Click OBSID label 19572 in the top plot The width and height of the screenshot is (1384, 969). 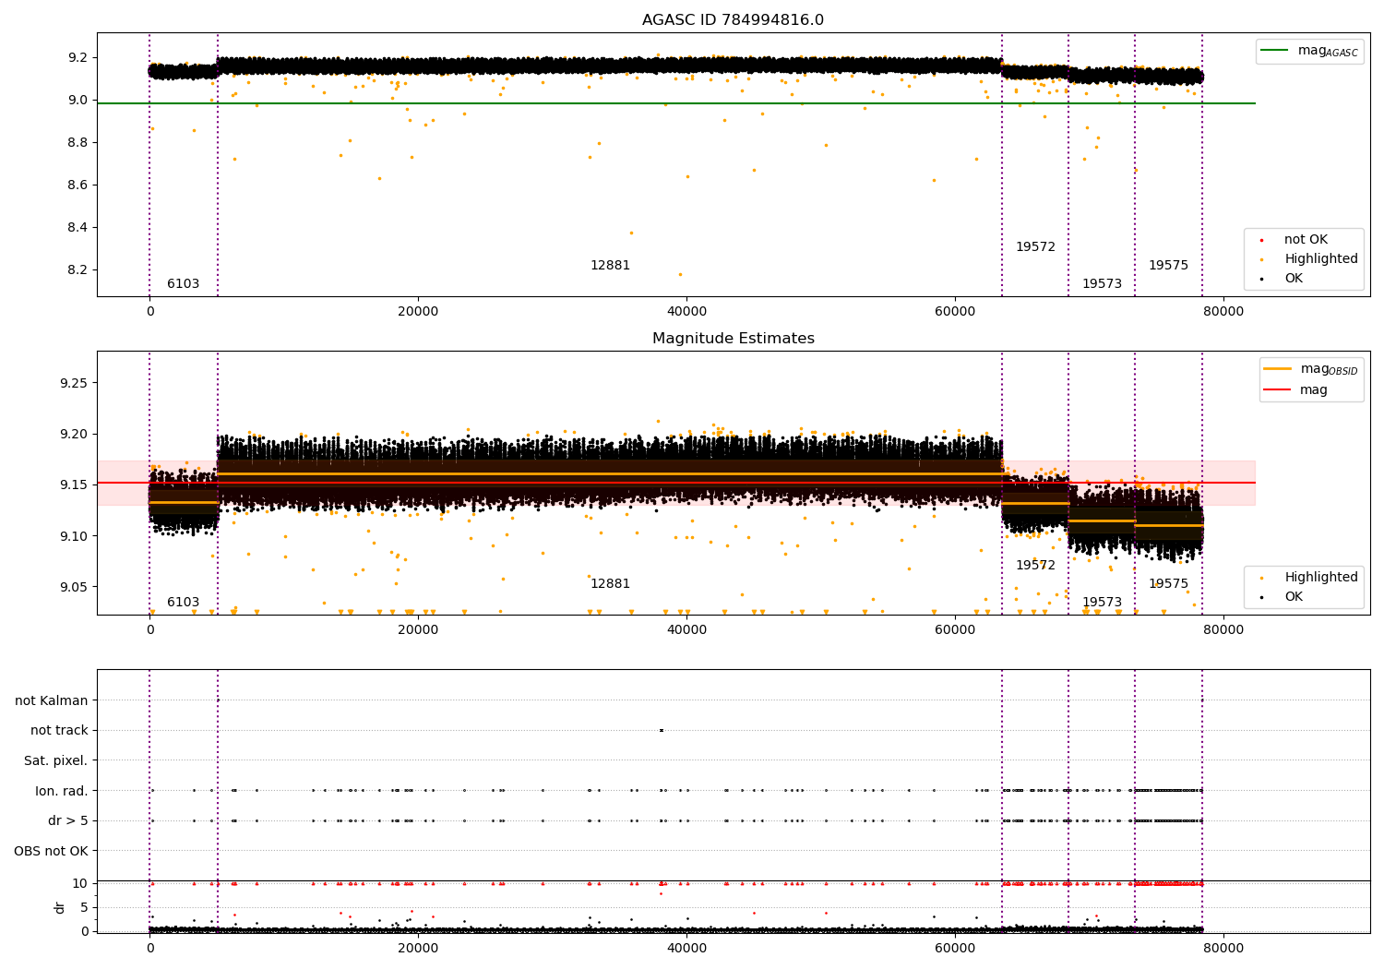1035,247
